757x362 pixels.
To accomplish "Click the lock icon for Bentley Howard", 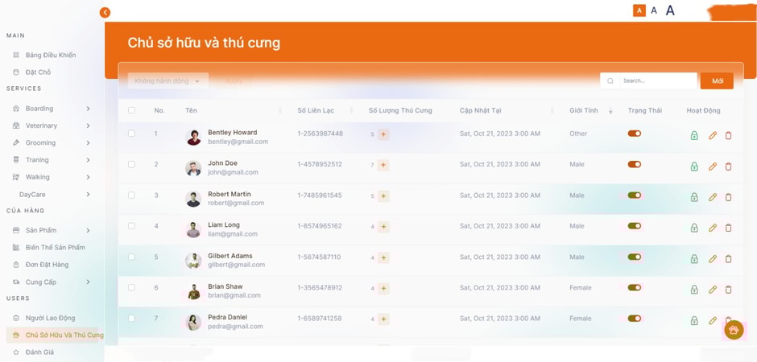I will pos(694,136).
